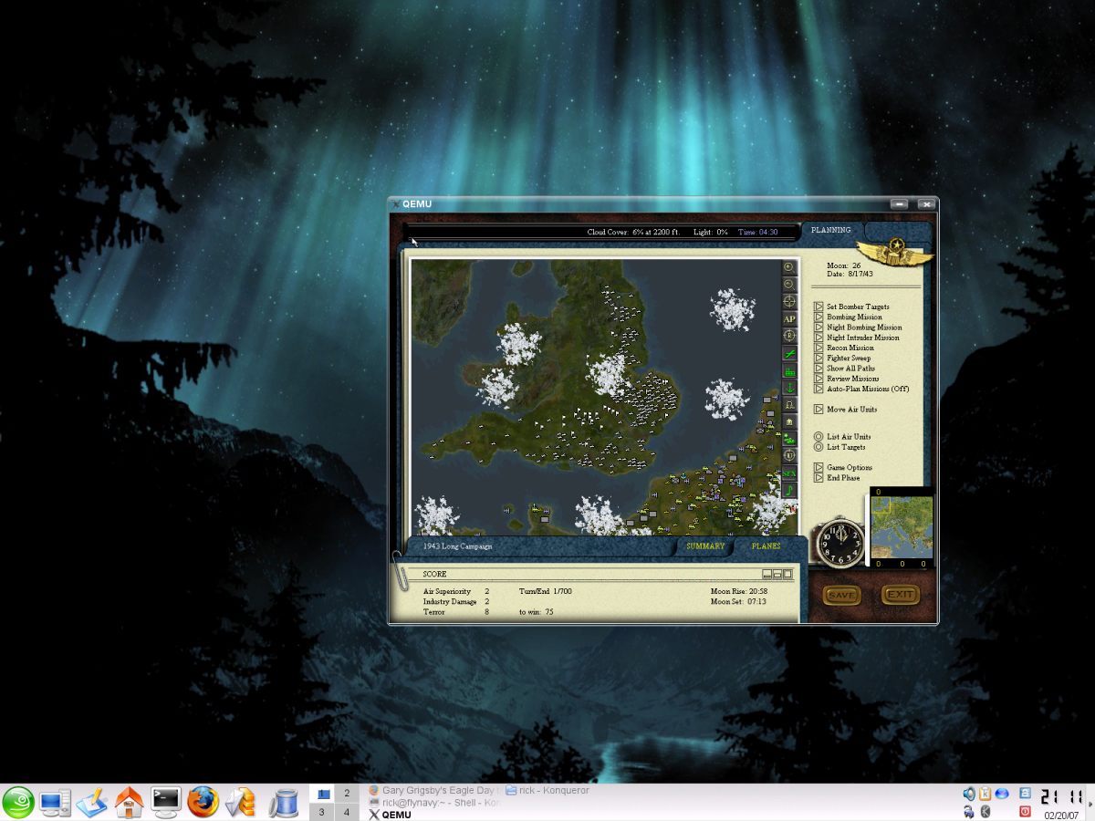Click the Move Air Units arrow

click(x=819, y=410)
